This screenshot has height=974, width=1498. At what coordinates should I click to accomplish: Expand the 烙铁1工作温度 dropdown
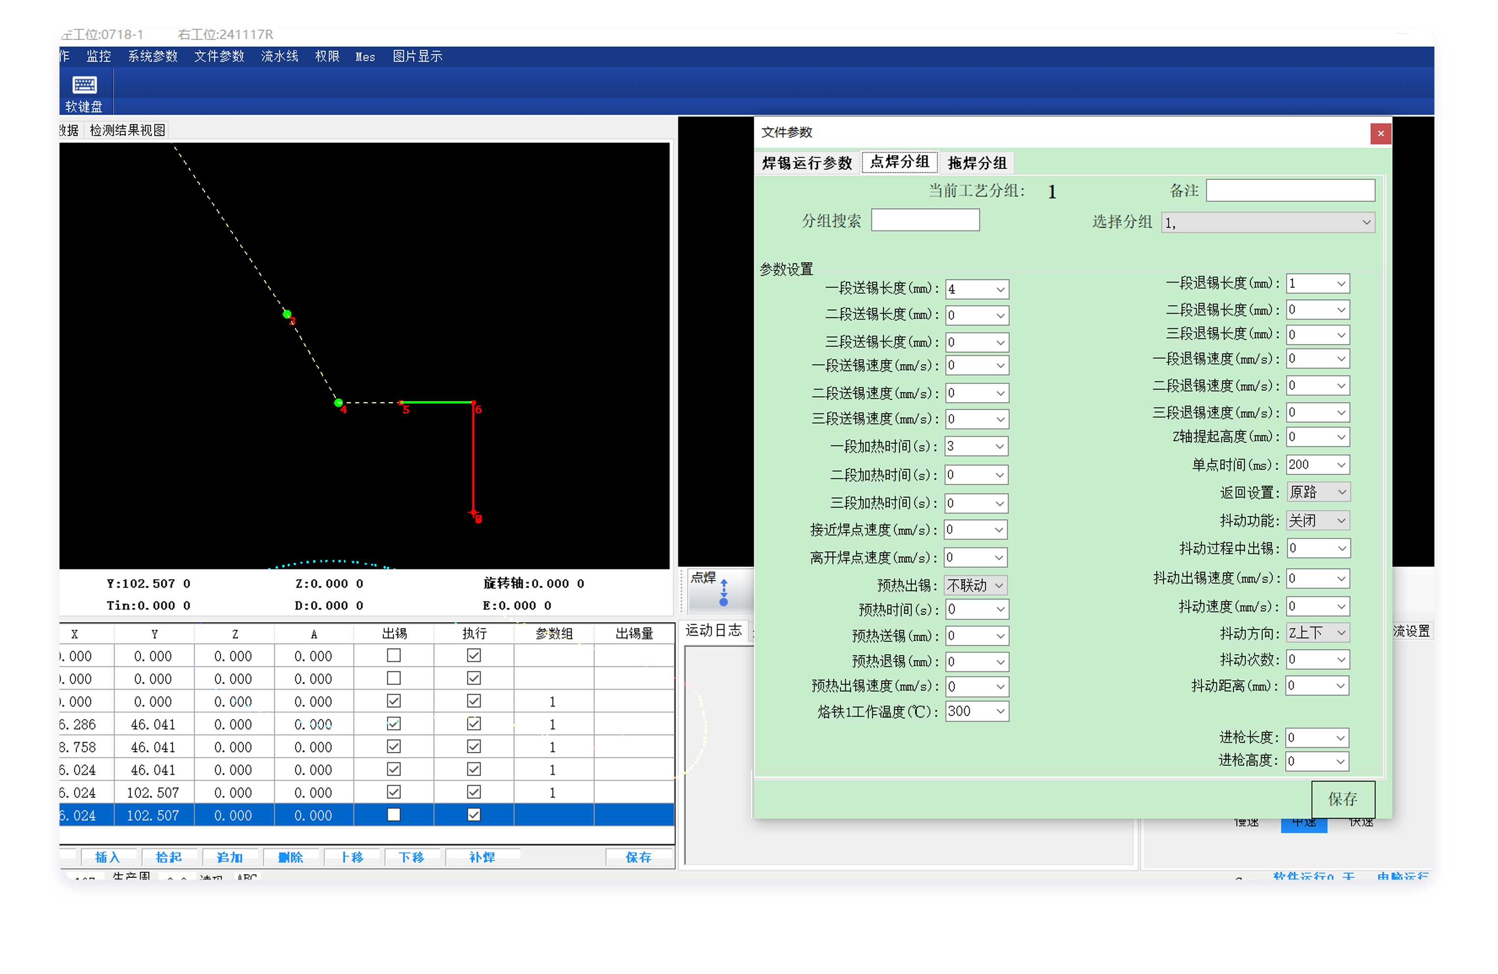pos(1000,712)
